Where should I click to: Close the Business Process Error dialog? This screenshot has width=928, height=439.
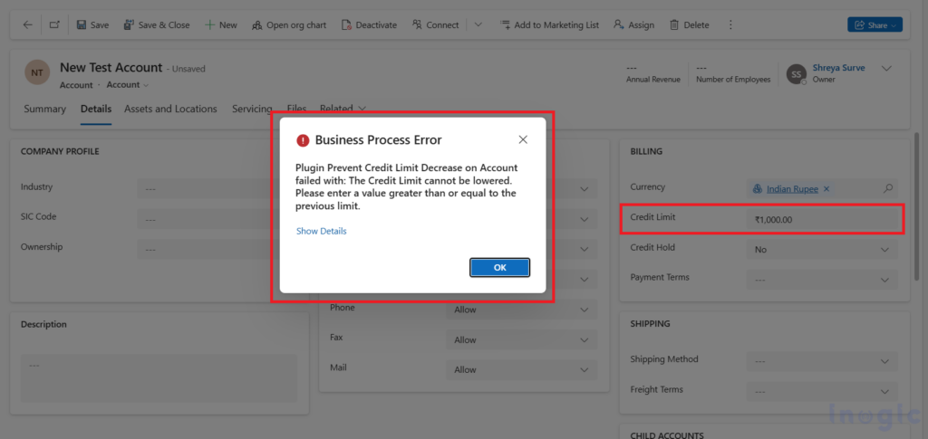click(x=523, y=140)
